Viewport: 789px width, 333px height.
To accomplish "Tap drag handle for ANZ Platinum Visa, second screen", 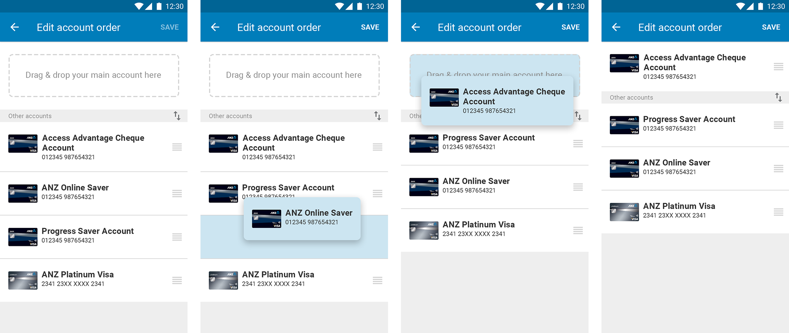I will point(378,280).
